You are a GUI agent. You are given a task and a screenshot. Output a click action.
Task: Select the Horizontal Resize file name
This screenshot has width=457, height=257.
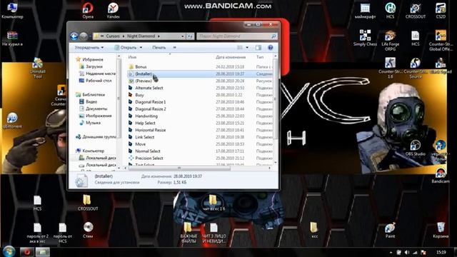[x=151, y=130]
